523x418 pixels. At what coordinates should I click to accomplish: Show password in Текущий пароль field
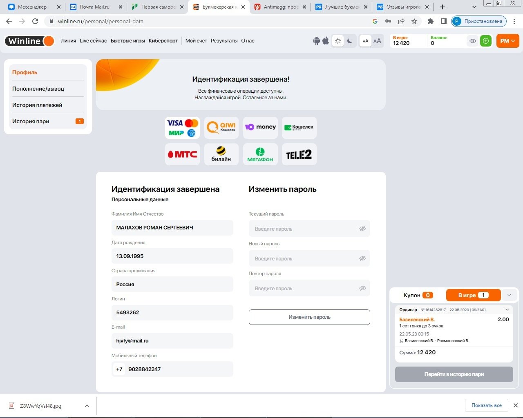(362, 229)
